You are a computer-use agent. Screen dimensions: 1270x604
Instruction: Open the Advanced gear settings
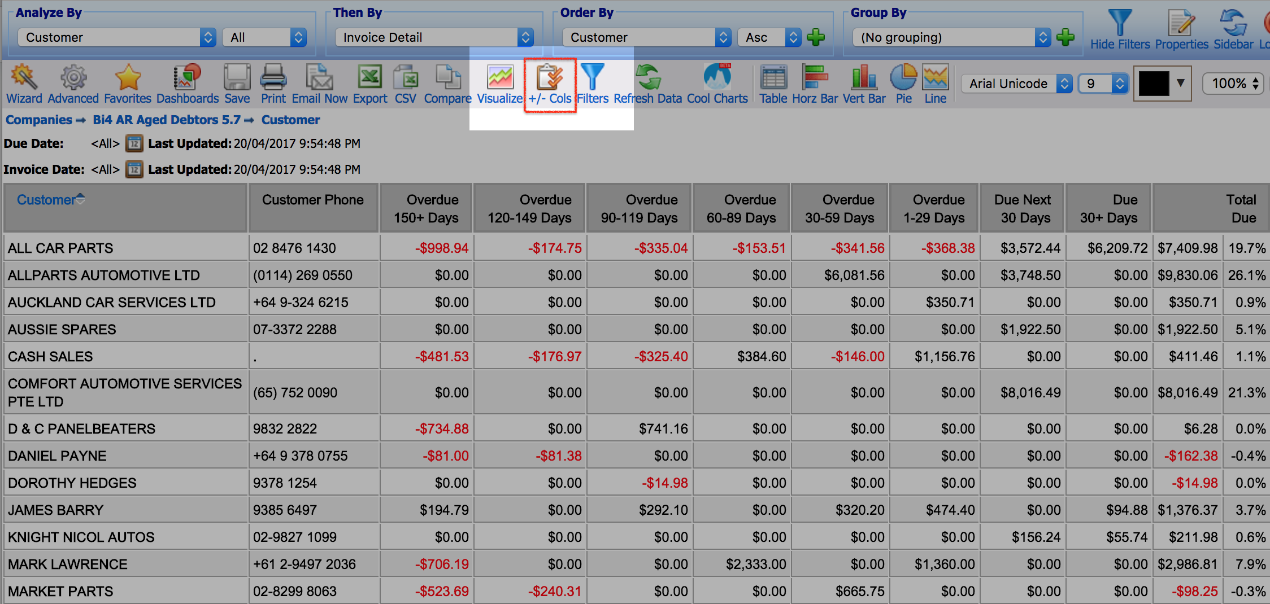(x=73, y=85)
